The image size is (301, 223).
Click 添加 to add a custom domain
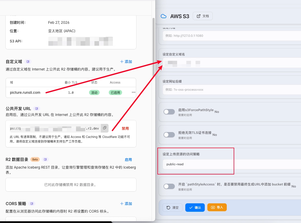tap(126, 62)
